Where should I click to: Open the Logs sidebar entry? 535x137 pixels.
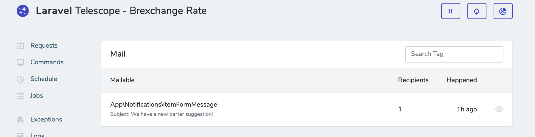(x=37, y=135)
